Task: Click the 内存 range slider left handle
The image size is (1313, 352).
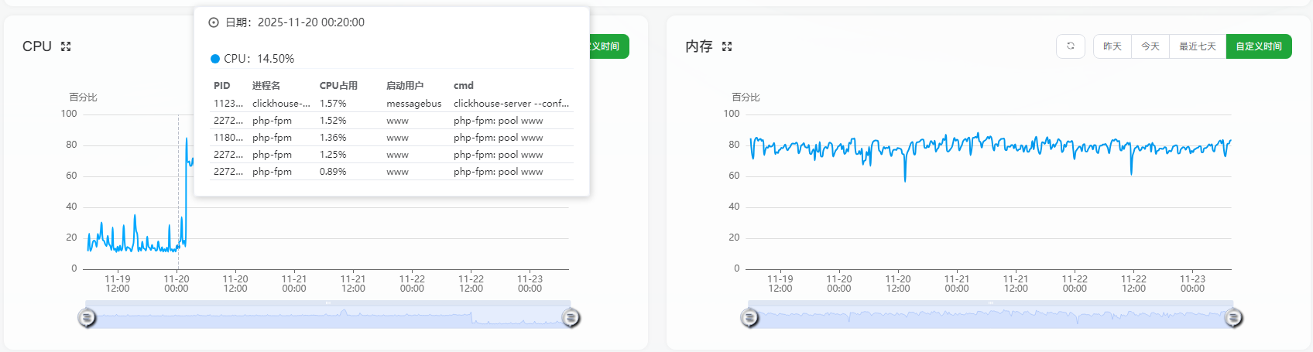Action: click(x=749, y=317)
